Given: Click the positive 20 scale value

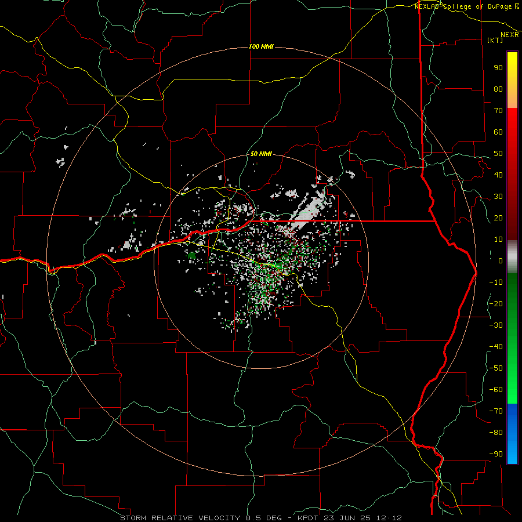Looking at the screenshot, I should (x=498, y=217).
